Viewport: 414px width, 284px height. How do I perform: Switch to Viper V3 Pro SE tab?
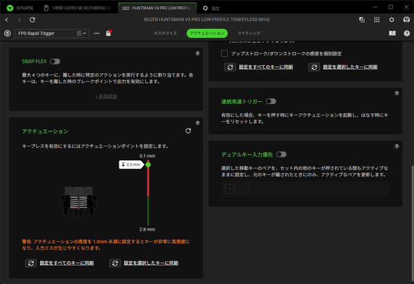click(78, 8)
